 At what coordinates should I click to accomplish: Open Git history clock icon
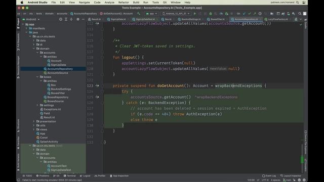pos(260,14)
